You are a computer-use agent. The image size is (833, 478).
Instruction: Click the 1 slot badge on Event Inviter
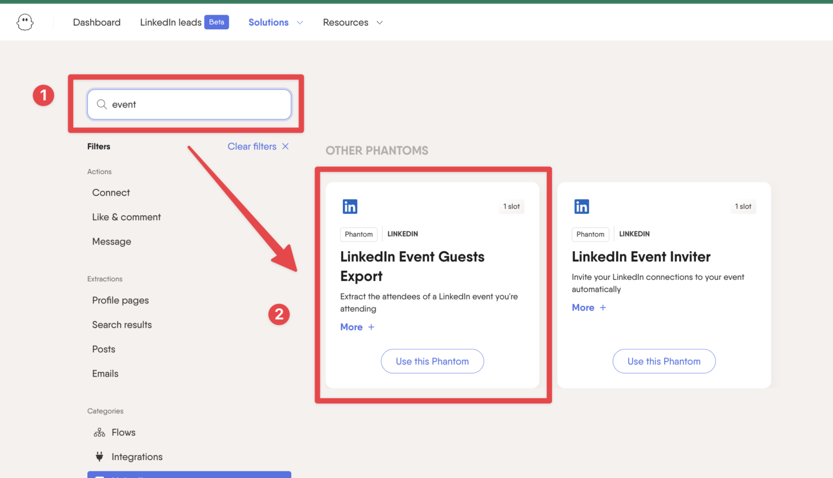742,206
